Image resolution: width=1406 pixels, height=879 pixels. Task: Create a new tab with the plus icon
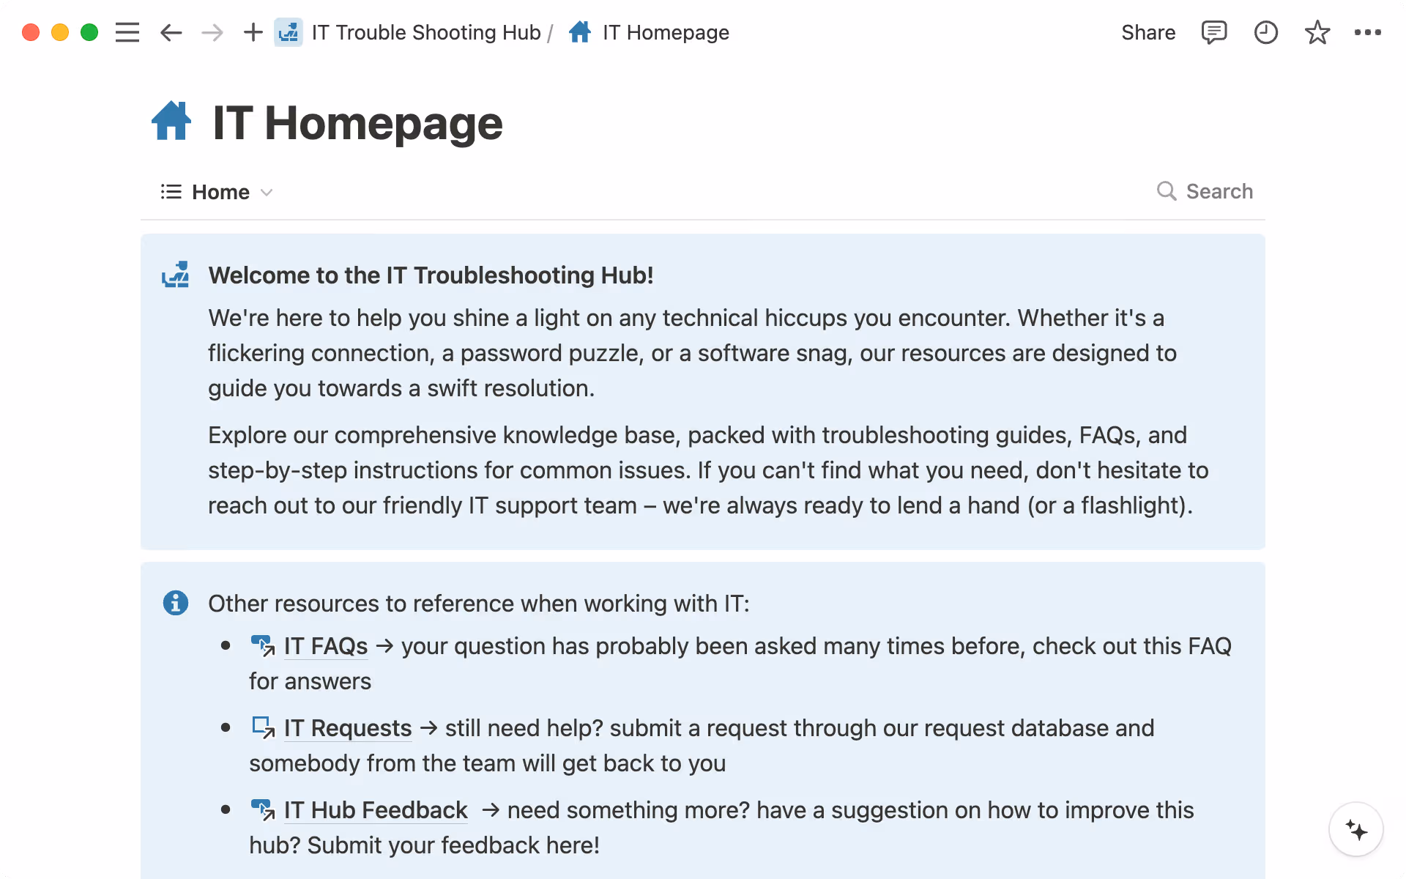(x=253, y=32)
